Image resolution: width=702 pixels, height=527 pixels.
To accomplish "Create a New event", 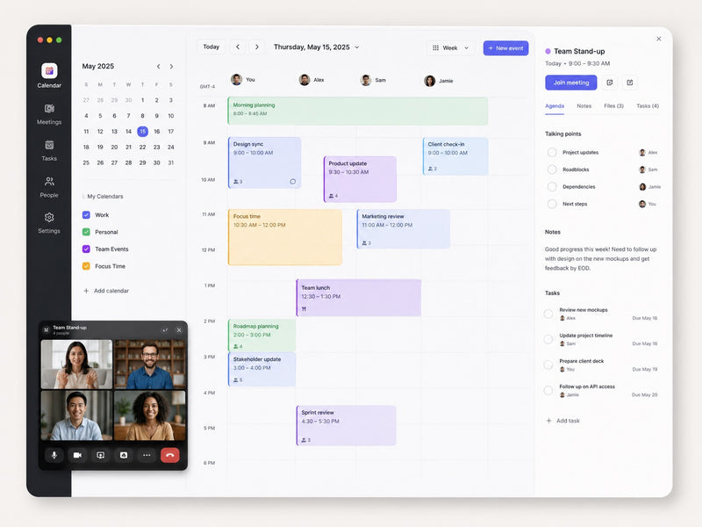I will [x=506, y=48].
